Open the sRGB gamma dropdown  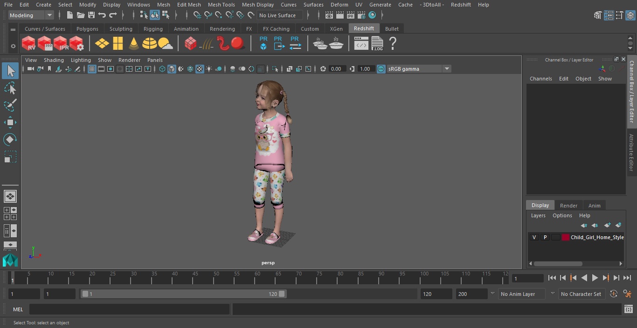[x=419, y=69]
